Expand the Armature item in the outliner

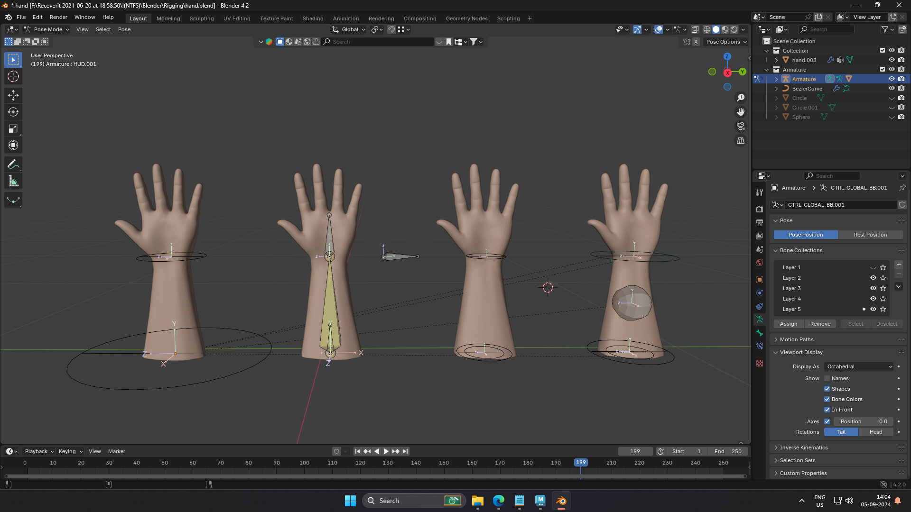(777, 79)
